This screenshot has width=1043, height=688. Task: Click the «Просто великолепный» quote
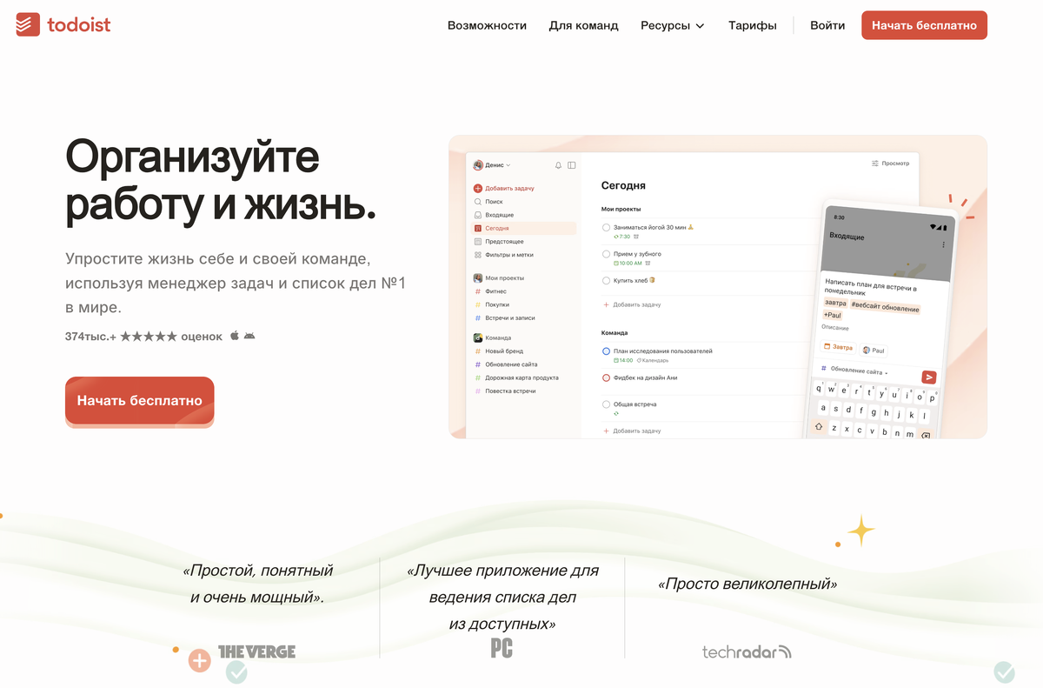click(747, 584)
